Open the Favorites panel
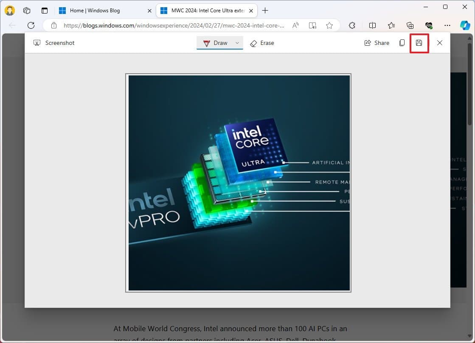The image size is (475, 343). point(391,25)
